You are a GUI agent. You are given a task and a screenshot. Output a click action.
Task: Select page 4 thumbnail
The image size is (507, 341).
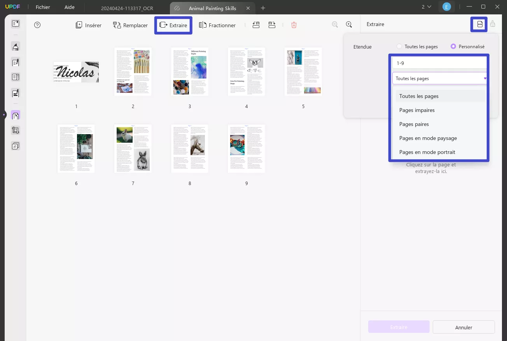pos(247,72)
